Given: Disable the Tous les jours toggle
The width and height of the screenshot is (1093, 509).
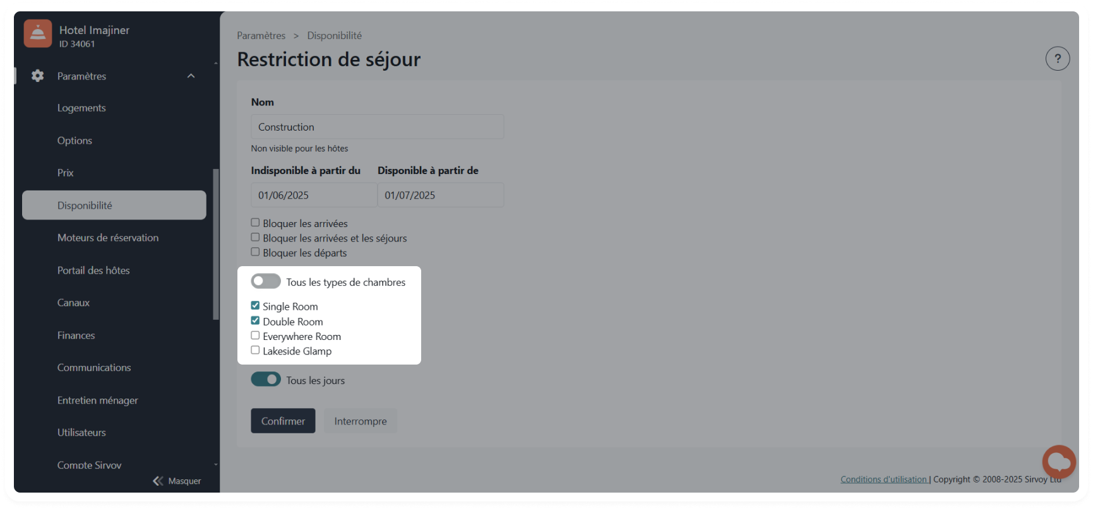Looking at the screenshot, I should (266, 380).
